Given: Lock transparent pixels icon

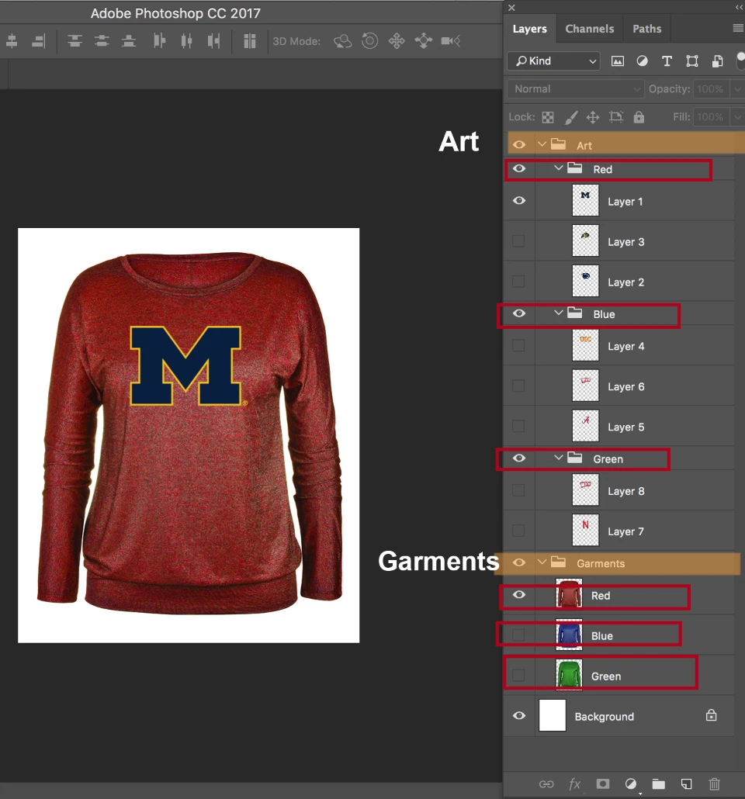Looking at the screenshot, I should (x=548, y=117).
